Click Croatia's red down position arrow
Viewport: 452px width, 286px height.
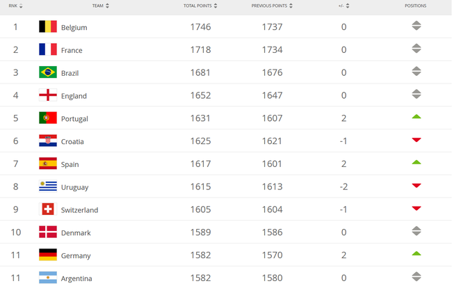(417, 140)
